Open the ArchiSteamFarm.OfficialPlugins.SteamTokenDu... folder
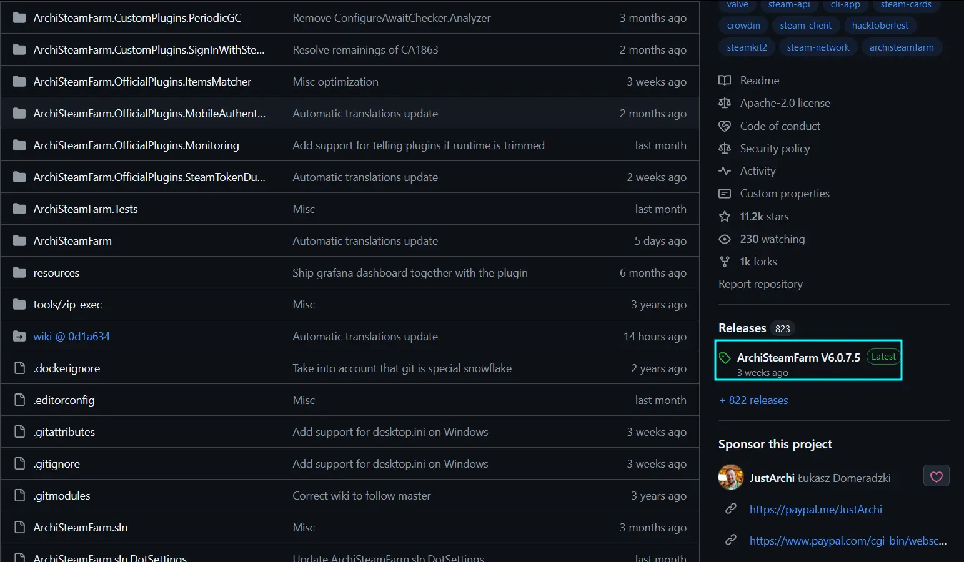Viewport: 964px width, 562px height. [149, 177]
